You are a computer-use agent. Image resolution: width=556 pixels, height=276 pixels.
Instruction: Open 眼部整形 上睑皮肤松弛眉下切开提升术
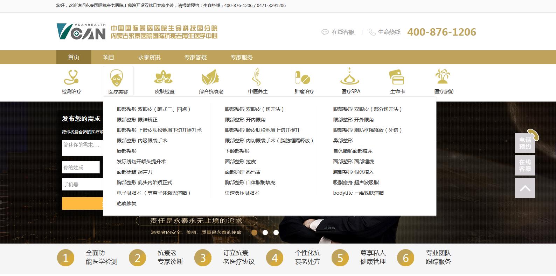pyautogui.click(x=159, y=130)
